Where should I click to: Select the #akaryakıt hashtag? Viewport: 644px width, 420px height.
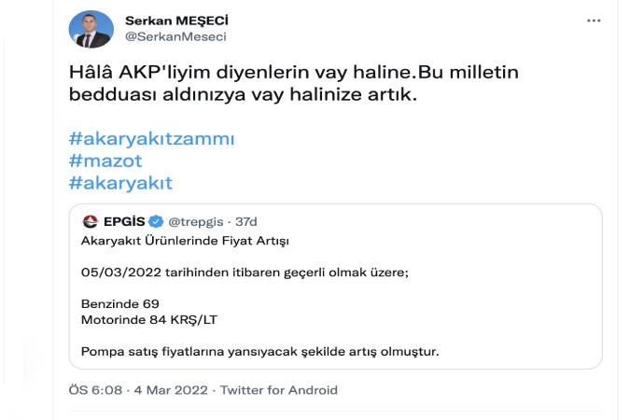121,183
